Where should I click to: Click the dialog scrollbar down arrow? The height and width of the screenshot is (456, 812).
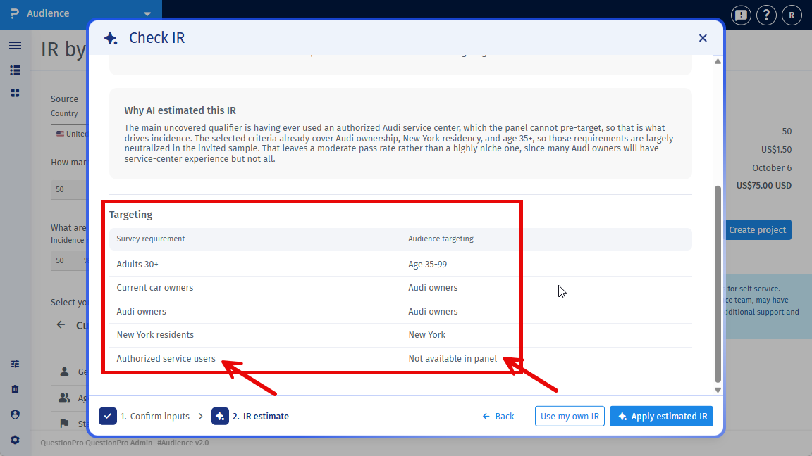pyautogui.click(x=718, y=391)
